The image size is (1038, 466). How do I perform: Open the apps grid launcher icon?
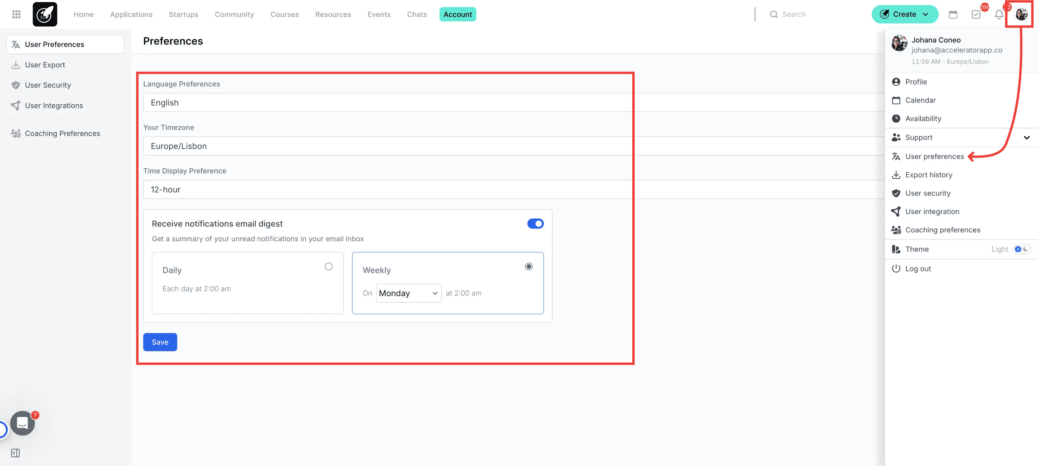16,15
